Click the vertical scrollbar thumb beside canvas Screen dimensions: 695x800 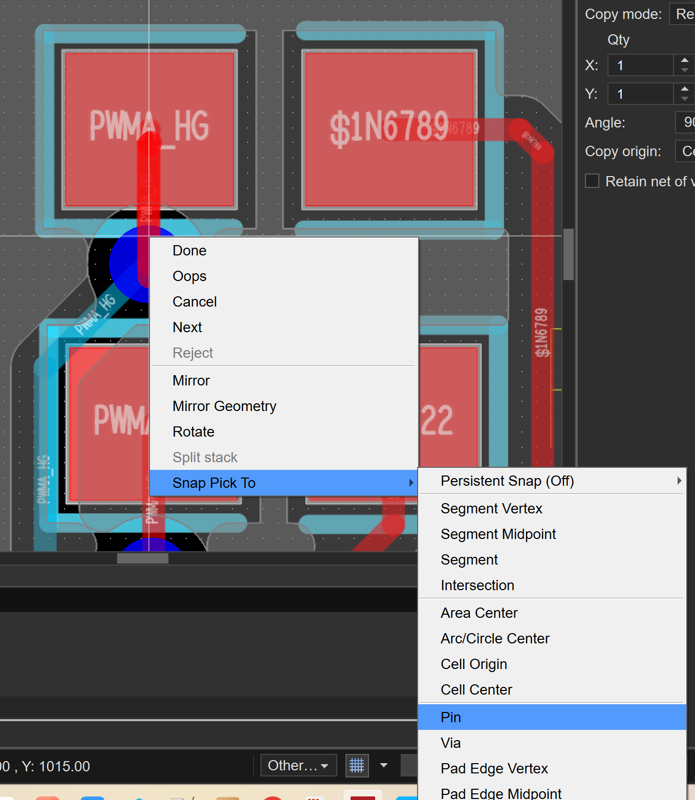[x=568, y=254]
